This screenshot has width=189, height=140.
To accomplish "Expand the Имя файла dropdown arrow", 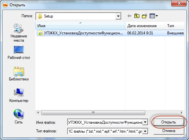I will pos(145,122).
